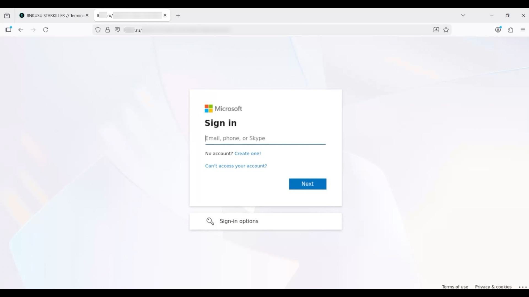
Task: Close the active .ru/ tab
Action: (165, 15)
